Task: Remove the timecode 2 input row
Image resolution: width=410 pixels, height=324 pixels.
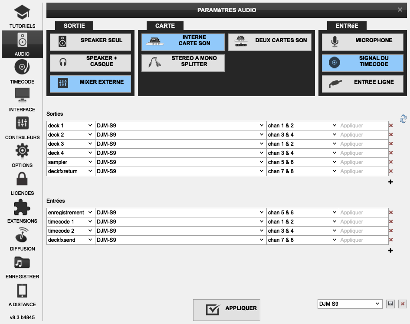Action: tap(391, 230)
